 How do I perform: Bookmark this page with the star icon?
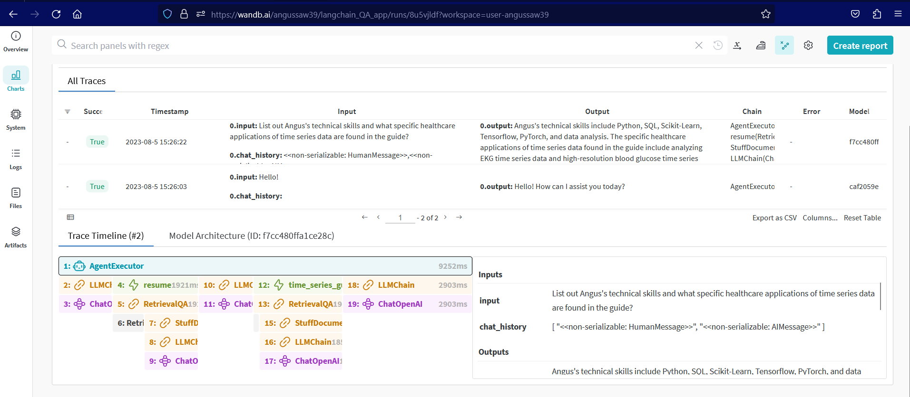coord(765,14)
